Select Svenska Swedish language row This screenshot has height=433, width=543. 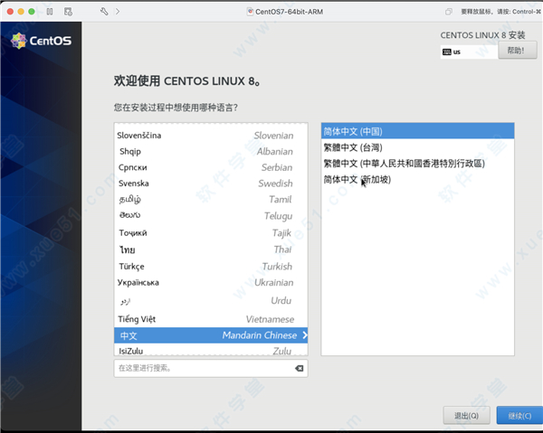[211, 184]
